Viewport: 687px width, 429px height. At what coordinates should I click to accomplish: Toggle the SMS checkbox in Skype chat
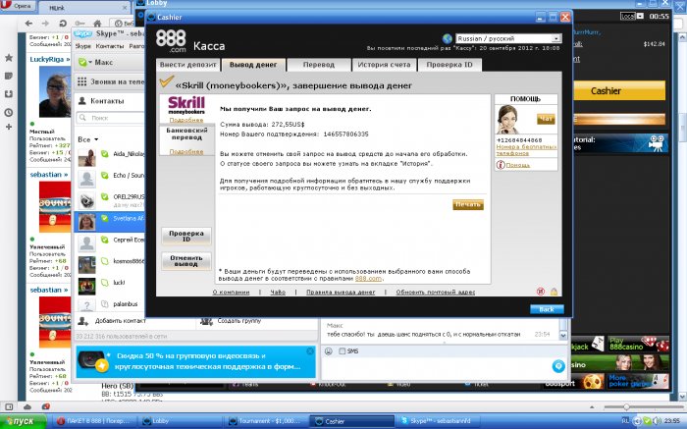coord(343,351)
